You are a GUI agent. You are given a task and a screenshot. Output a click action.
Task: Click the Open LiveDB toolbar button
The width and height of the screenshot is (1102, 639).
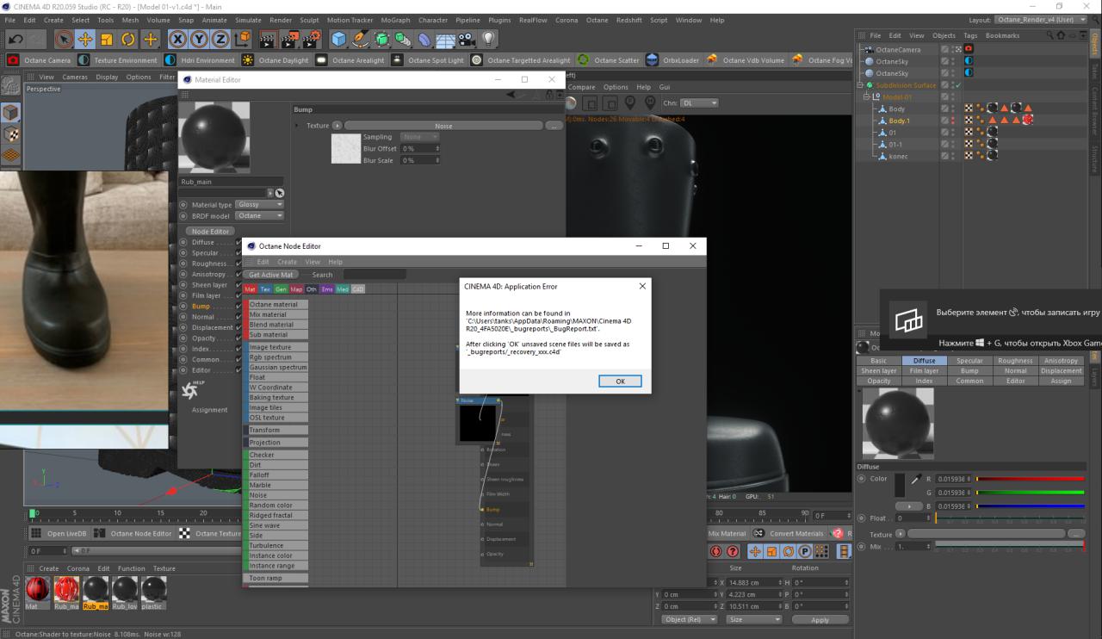click(59, 533)
